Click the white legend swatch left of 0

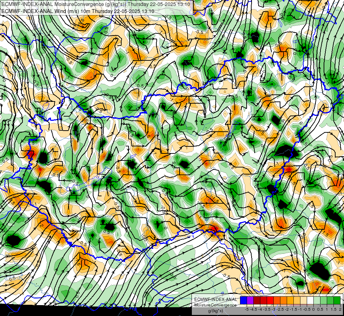pos(310,300)
